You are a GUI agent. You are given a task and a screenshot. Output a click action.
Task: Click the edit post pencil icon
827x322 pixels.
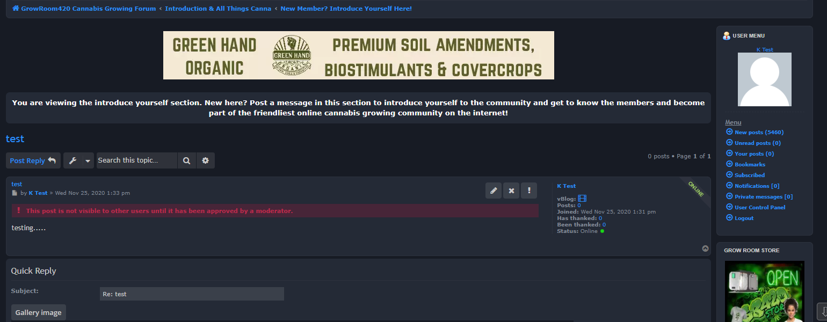[494, 191]
